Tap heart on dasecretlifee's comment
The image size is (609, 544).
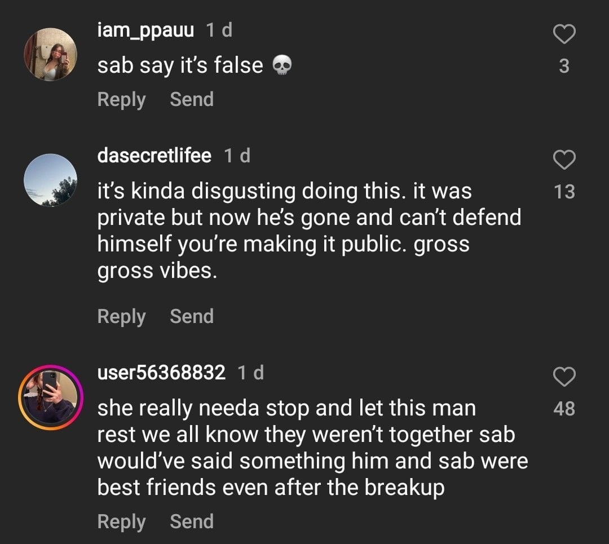pyautogui.click(x=564, y=160)
